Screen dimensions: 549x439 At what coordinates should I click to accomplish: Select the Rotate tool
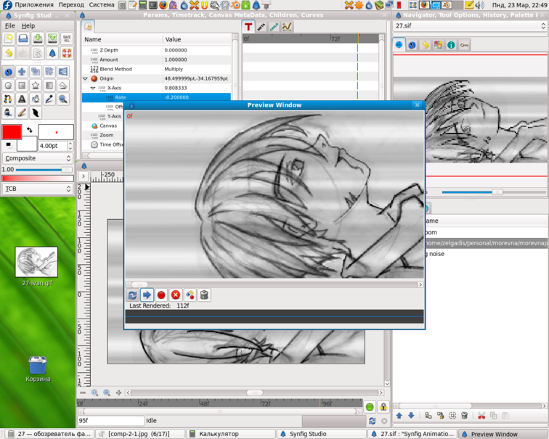coord(49,72)
